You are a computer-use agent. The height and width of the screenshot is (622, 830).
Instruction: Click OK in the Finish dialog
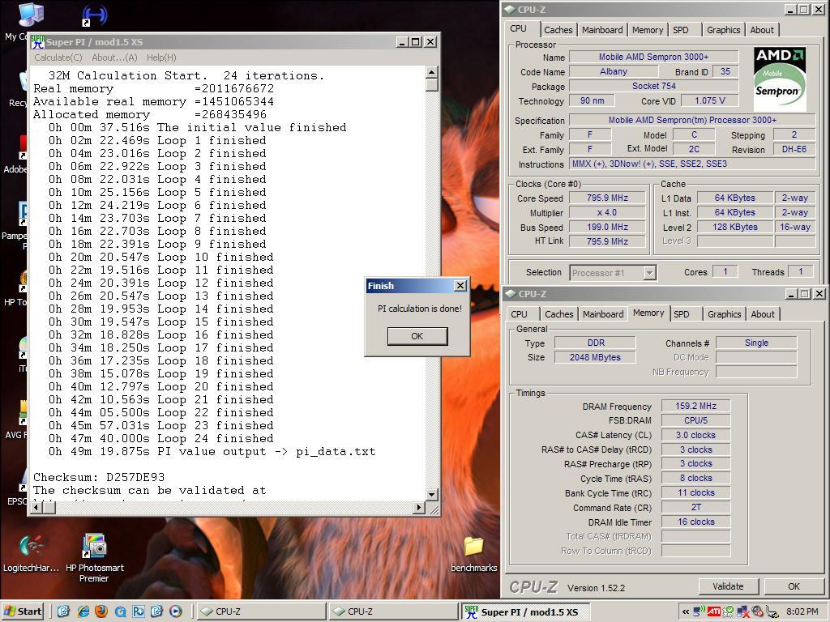point(417,336)
